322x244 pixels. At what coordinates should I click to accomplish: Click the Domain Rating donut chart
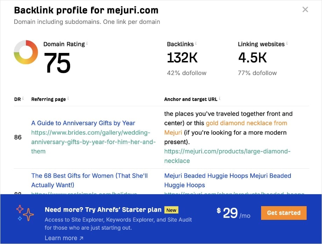26,53
